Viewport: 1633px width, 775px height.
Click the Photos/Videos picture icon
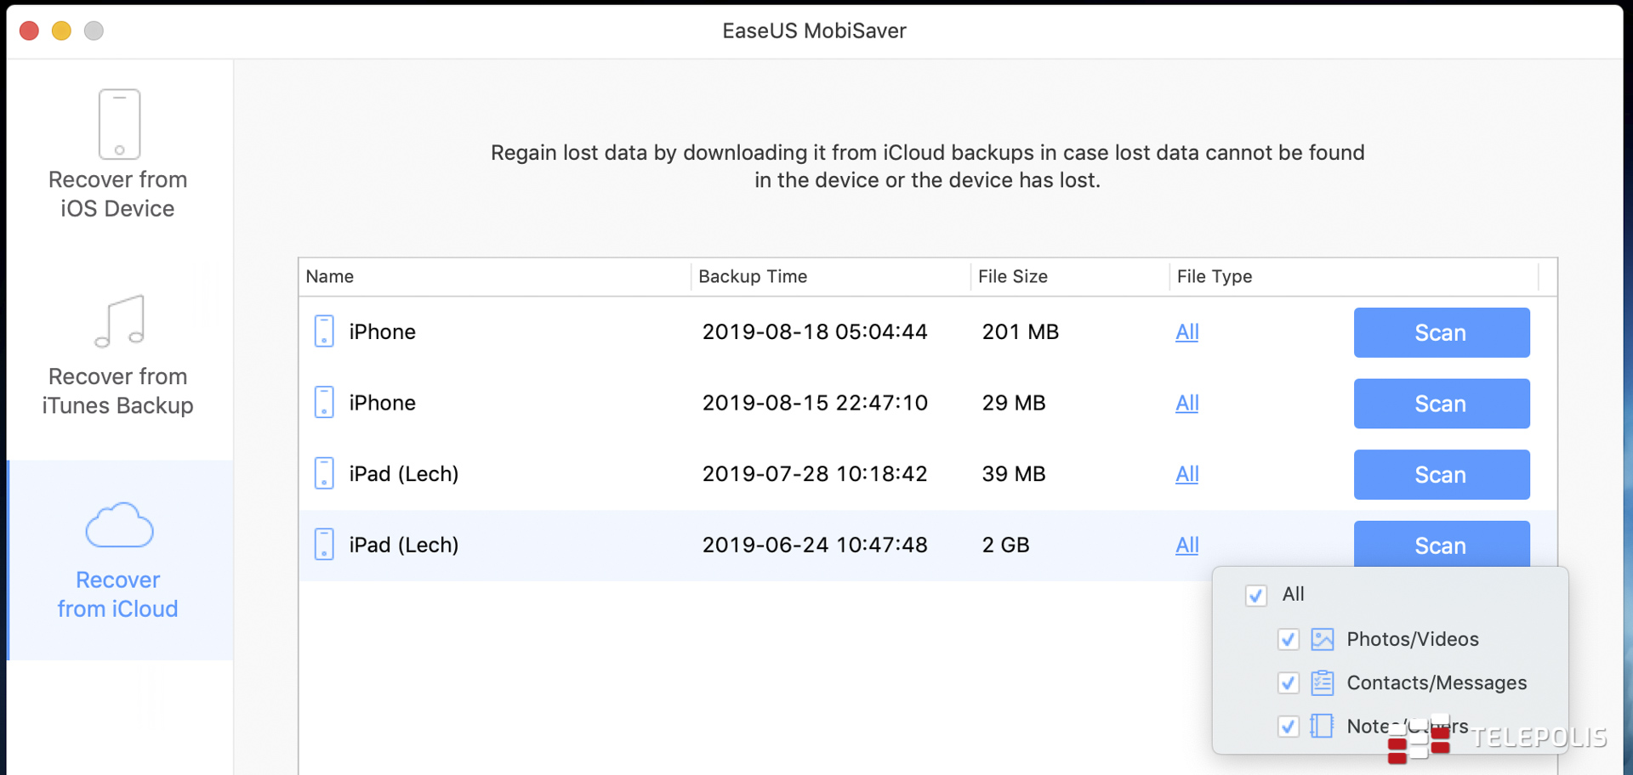pyautogui.click(x=1322, y=639)
